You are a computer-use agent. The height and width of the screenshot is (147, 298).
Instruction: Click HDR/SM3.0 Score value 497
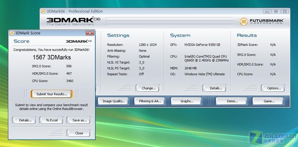[x=69, y=73]
